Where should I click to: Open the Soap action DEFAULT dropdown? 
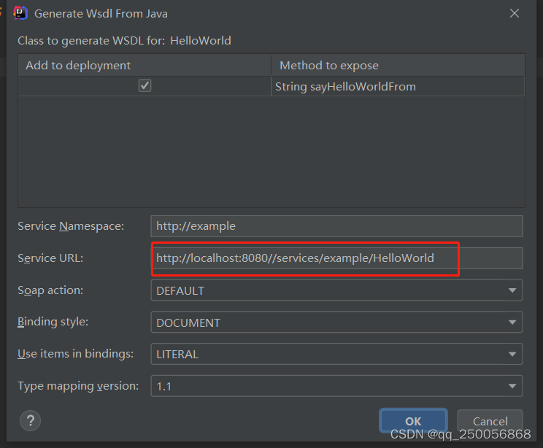pos(336,290)
